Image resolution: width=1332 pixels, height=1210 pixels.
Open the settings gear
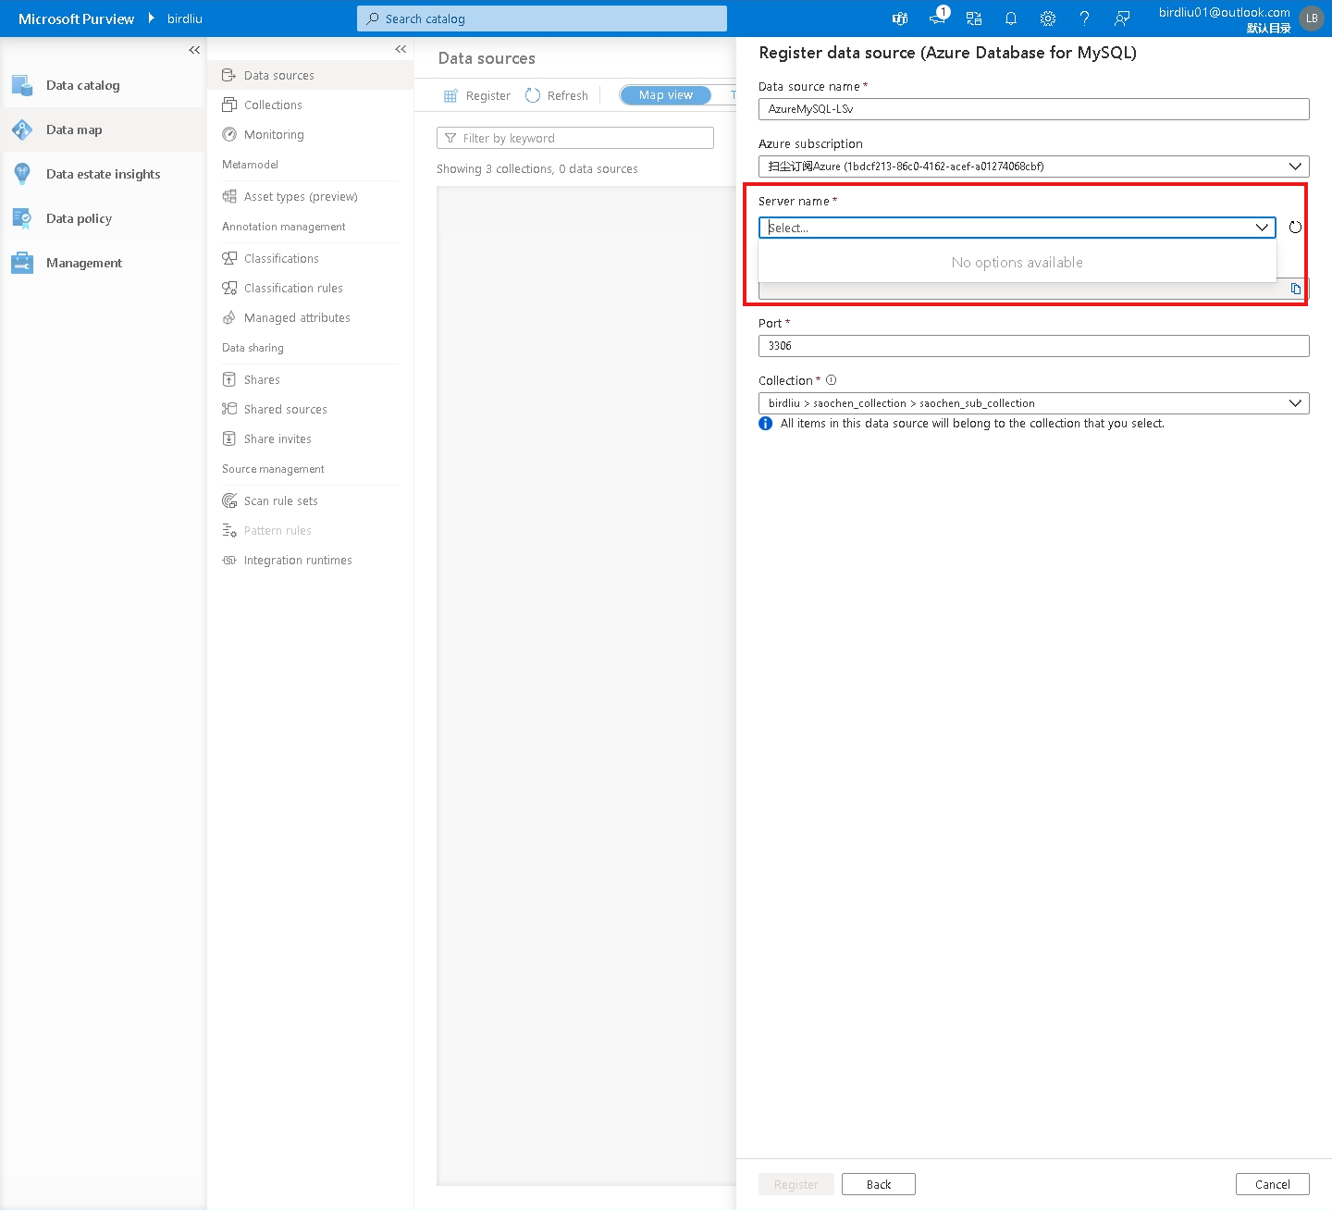[x=1047, y=18]
